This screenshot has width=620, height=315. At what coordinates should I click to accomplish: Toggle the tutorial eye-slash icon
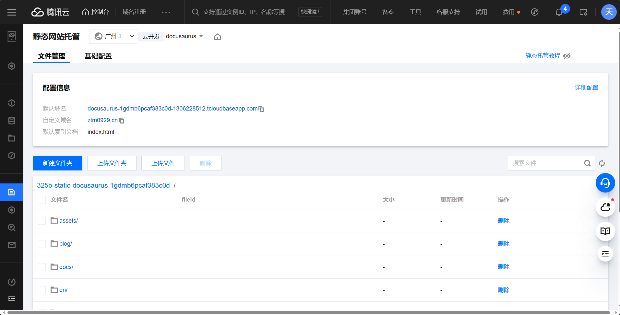click(x=567, y=56)
